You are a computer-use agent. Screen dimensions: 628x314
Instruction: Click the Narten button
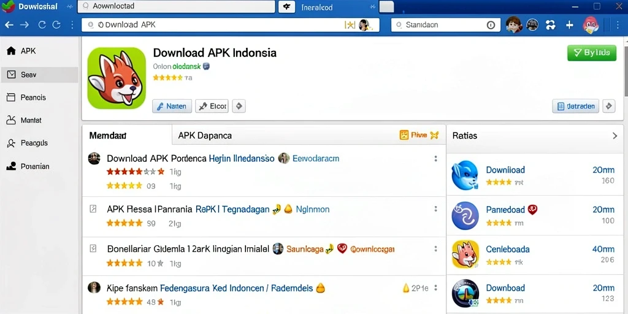(x=172, y=106)
